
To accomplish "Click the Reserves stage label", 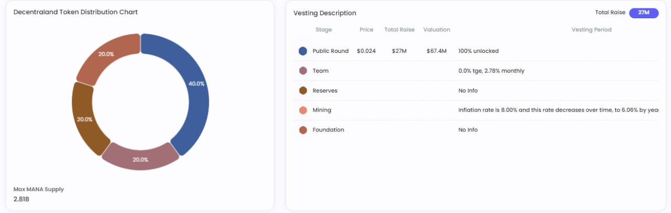I will pos(325,91).
